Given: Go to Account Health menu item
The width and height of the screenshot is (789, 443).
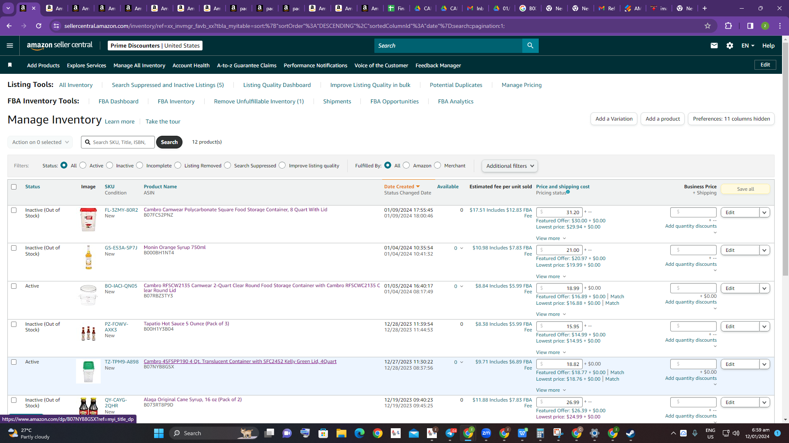Looking at the screenshot, I should click(x=191, y=65).
